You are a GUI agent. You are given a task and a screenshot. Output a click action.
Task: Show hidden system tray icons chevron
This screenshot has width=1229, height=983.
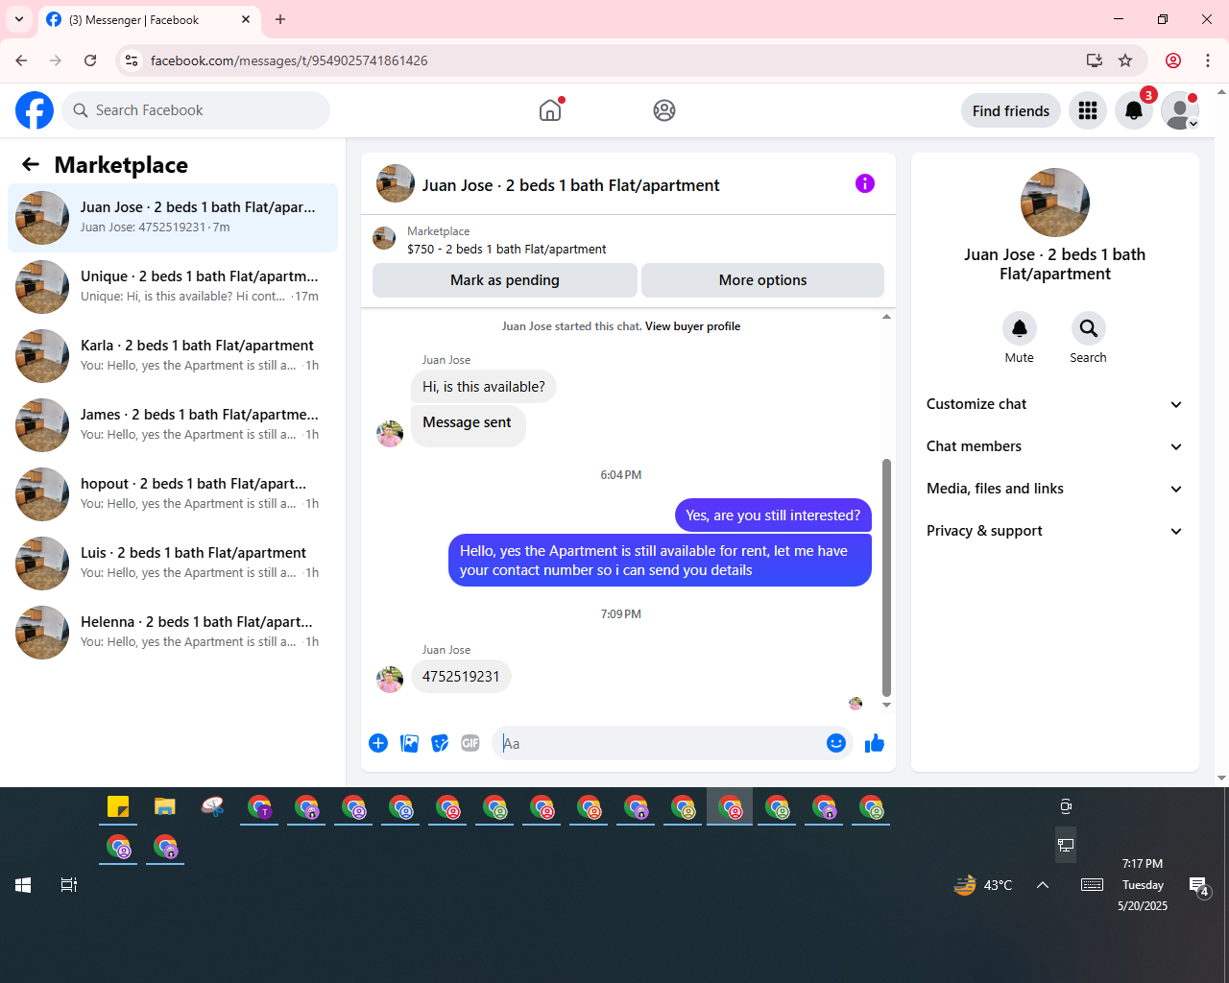pos(1043,885)
